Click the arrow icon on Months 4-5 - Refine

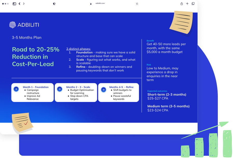click(x=103, y=89)
